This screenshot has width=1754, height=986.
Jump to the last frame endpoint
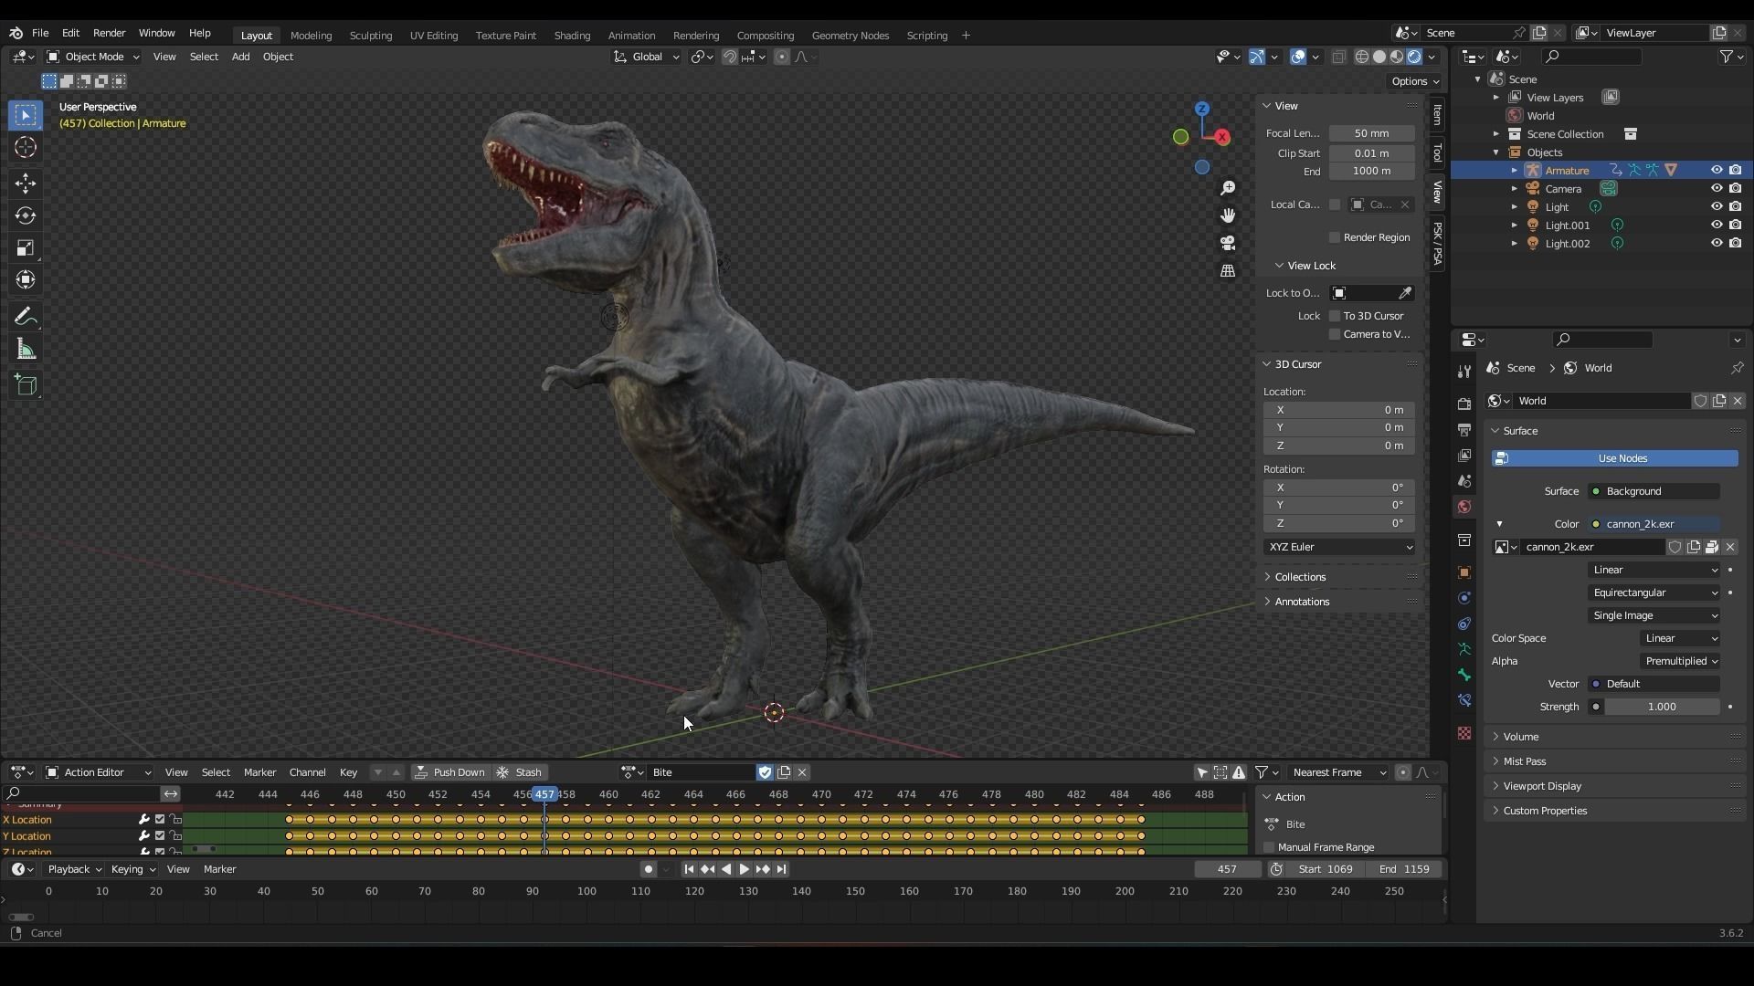[781, 869]
